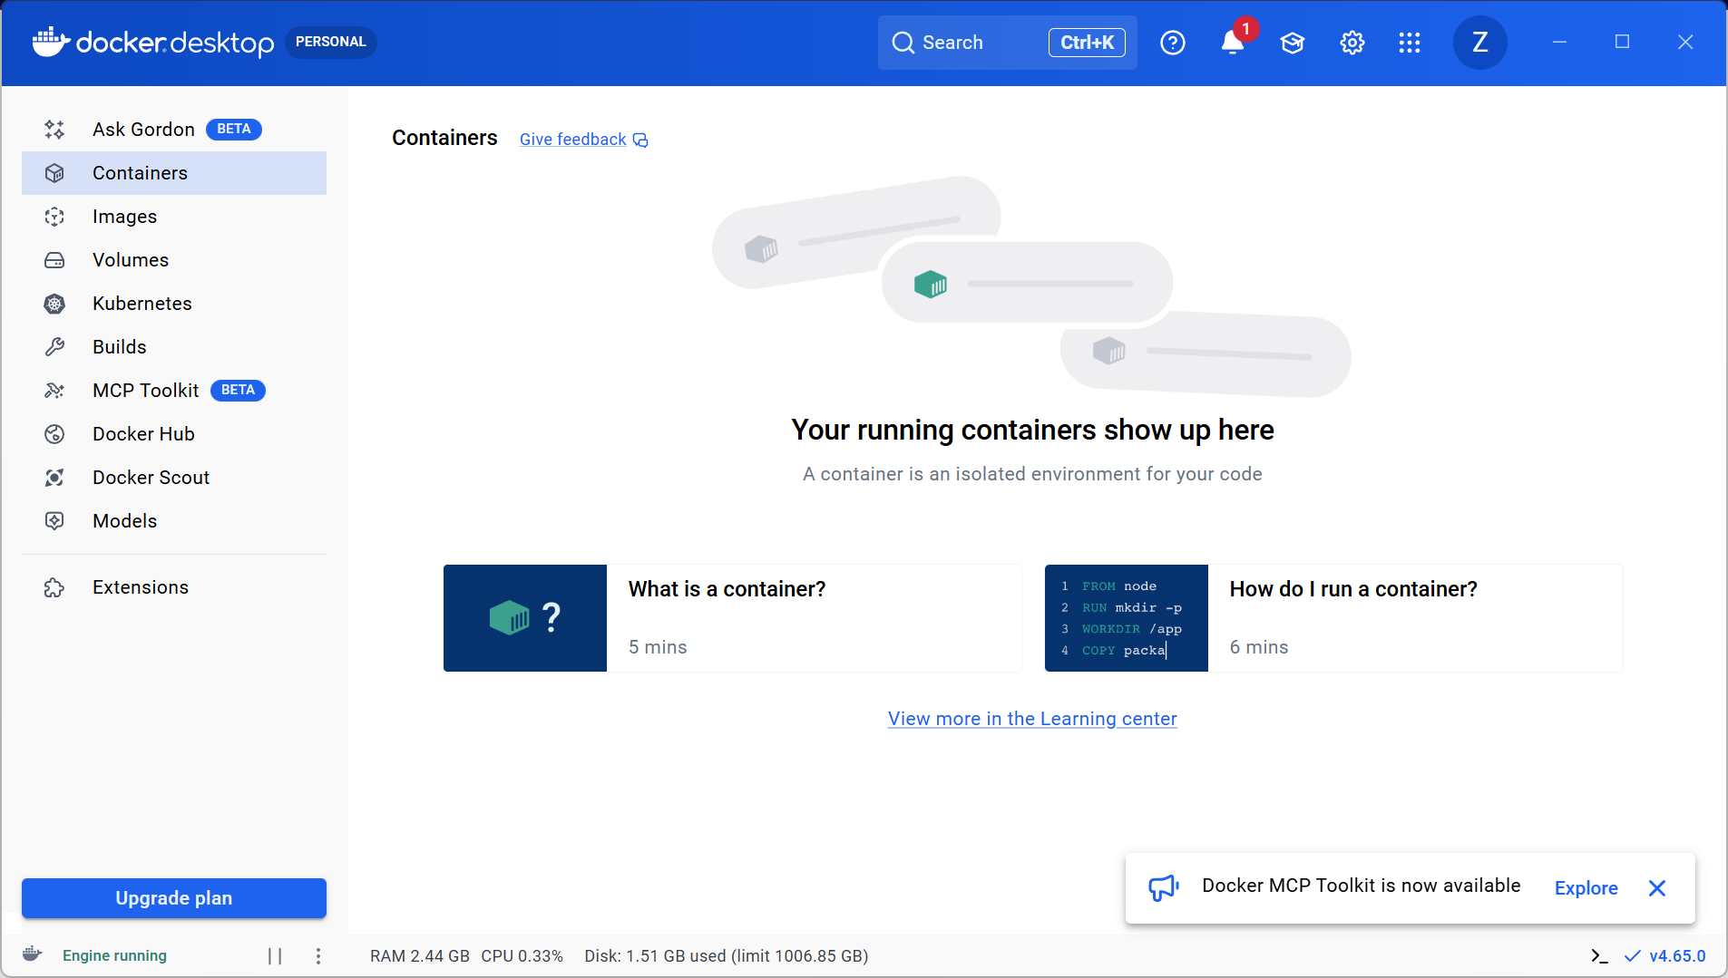
Task: Click the Docker Desktop whale logo
Action: (x=152, y=42)
